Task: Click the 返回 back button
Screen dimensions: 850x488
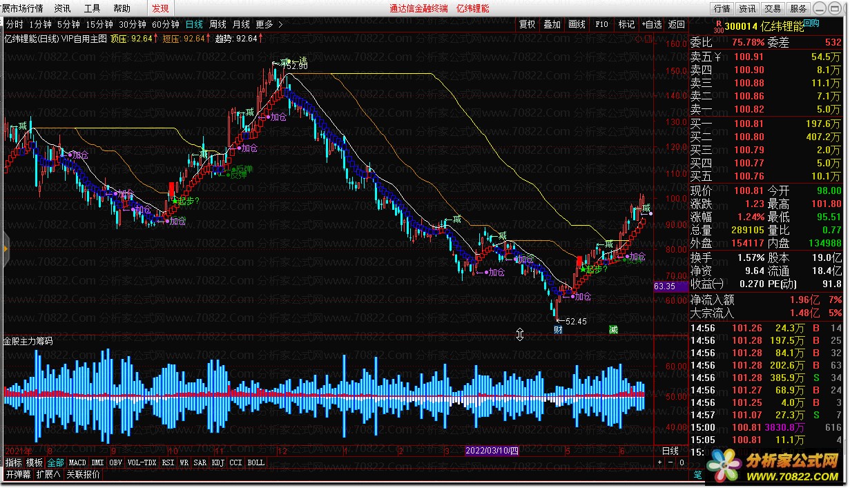Action: pyautogui.click(x=676, y=24)
